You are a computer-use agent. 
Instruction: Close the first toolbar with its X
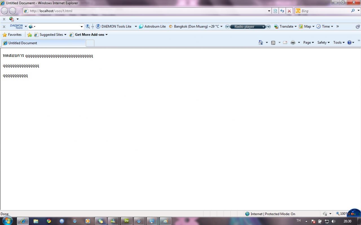(x=4, y=19)
